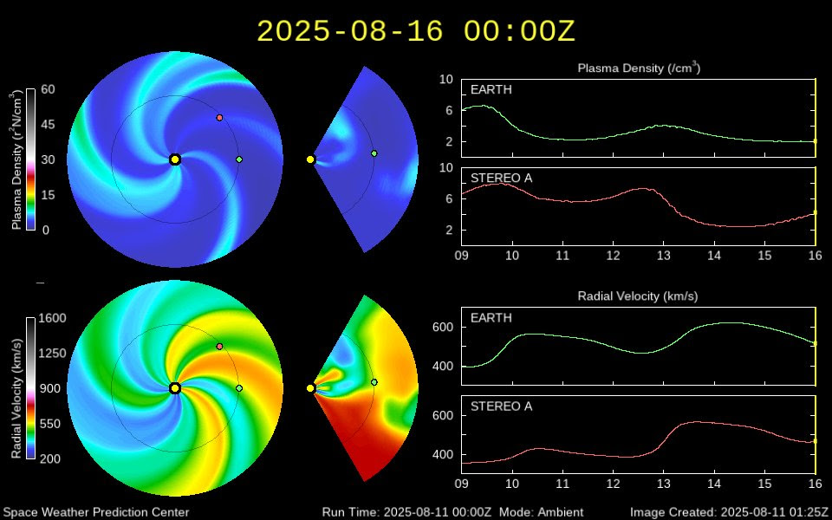Click the 15 value on the density color scale
832x520 pixels.
(48, 195)
